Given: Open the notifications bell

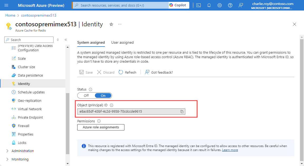Looking at the screenshot, I should coord(209,5).
